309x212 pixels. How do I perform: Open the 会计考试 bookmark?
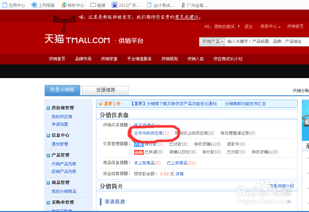[161, 5]
